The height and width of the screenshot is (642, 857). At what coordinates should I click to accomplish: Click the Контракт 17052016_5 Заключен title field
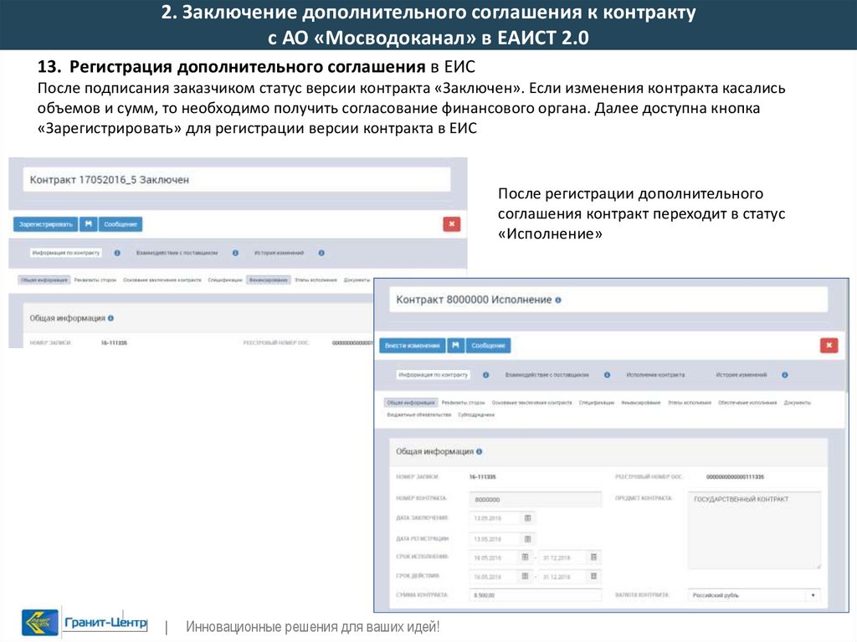237,180
